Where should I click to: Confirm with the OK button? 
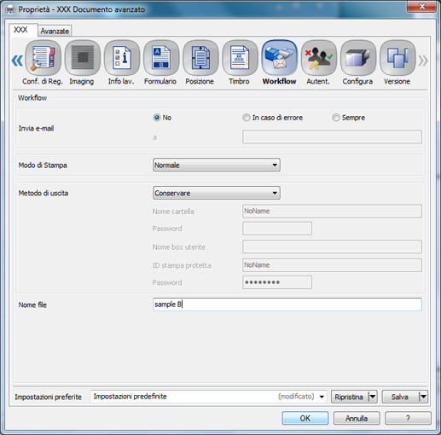point(305,418)
